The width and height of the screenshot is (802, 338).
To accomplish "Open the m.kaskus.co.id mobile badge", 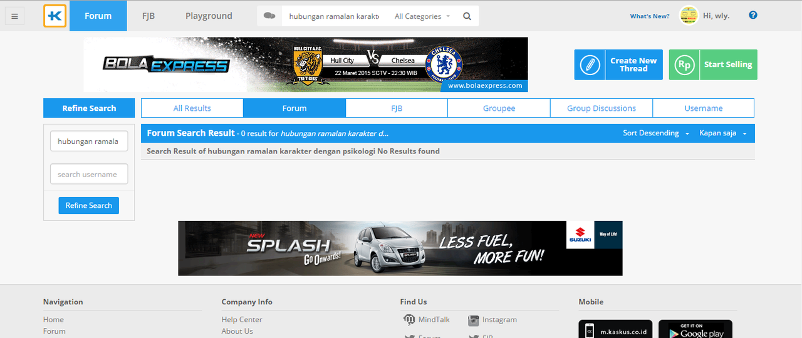I will pyautogui.click(x=615, y=329).
